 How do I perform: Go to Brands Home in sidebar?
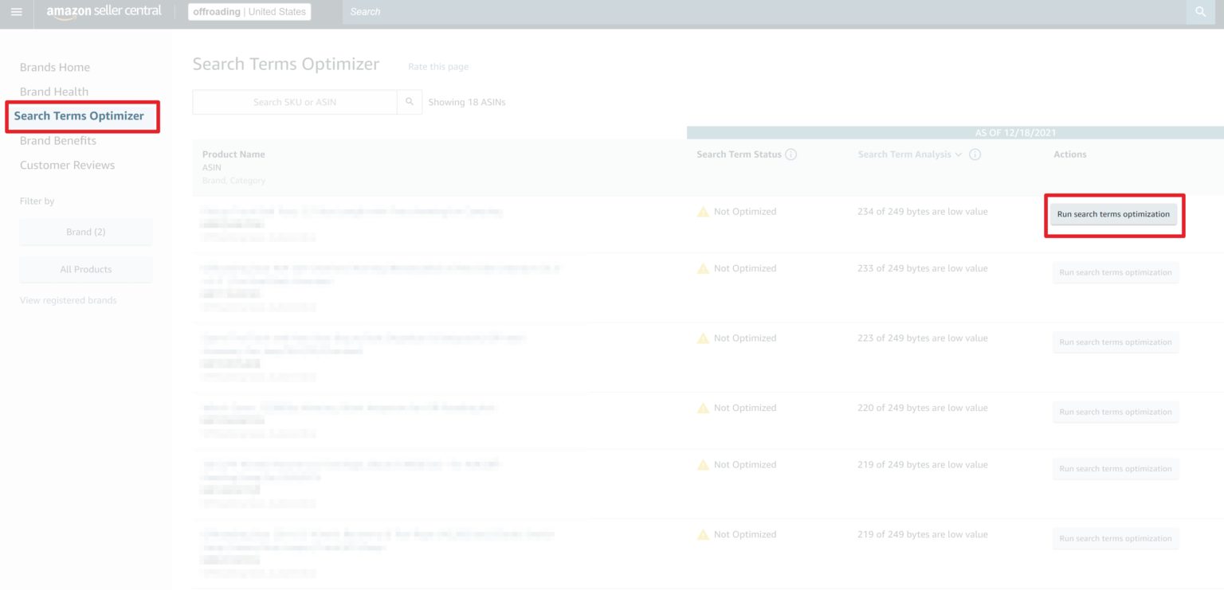pyautogui.click(x=55, y=68)
